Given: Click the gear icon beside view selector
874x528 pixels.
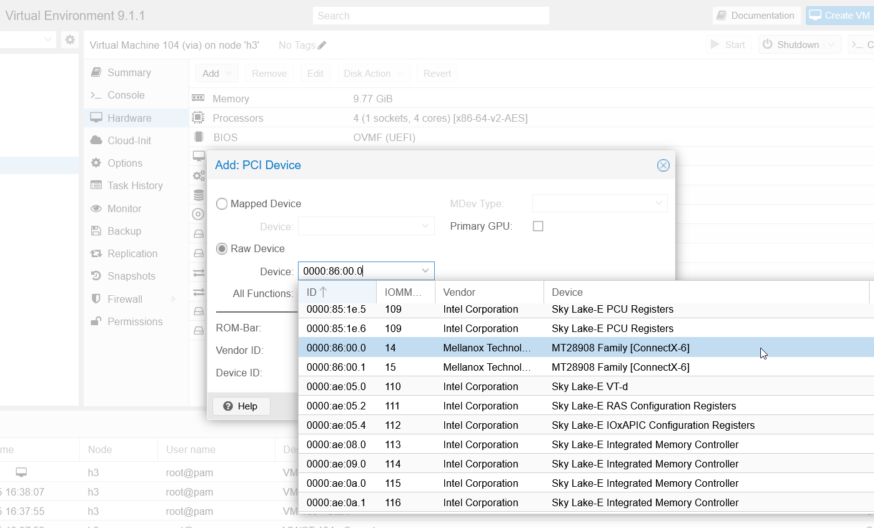Looking at the screenshot, I should [x=70, y=39].
